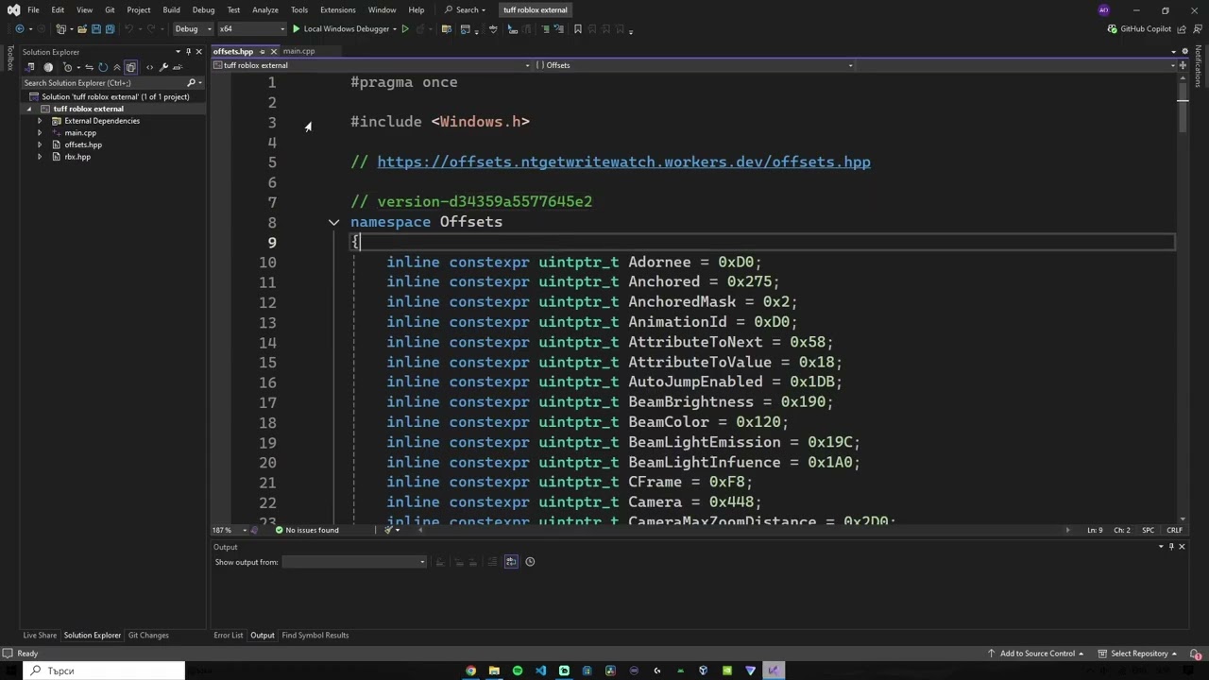Open Properties wrench icon in Solution Explorer
Screen dimensions: 1209x680
(x=163, y=67)
